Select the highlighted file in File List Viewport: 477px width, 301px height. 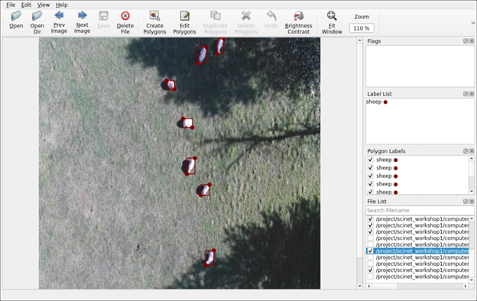pos(417,251)
